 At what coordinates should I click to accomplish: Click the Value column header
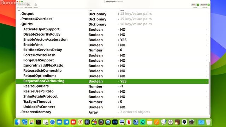coord(122,10)
